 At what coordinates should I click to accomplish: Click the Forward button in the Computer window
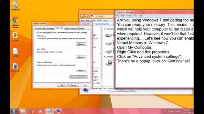pyautogui.click(x=86, y=16)
